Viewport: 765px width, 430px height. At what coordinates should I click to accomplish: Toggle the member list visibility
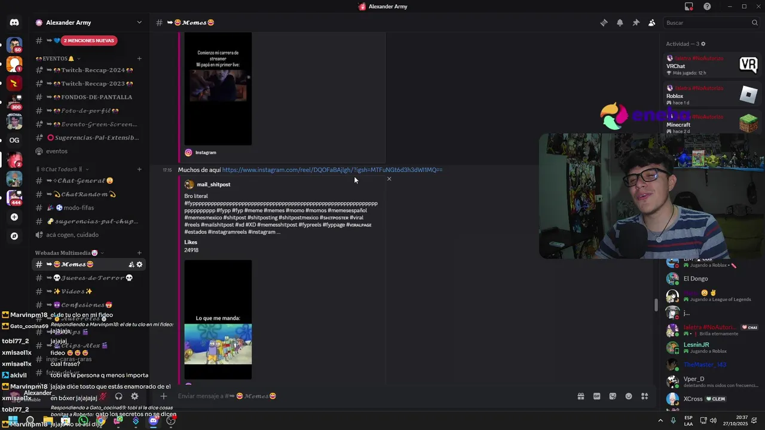(652, 23)
